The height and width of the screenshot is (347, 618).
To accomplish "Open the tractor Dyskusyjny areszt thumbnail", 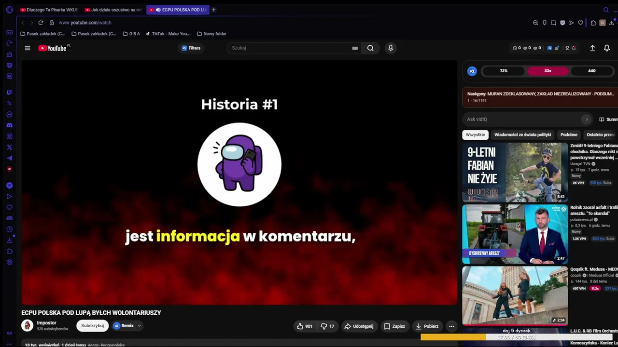I will click(515, 234).
